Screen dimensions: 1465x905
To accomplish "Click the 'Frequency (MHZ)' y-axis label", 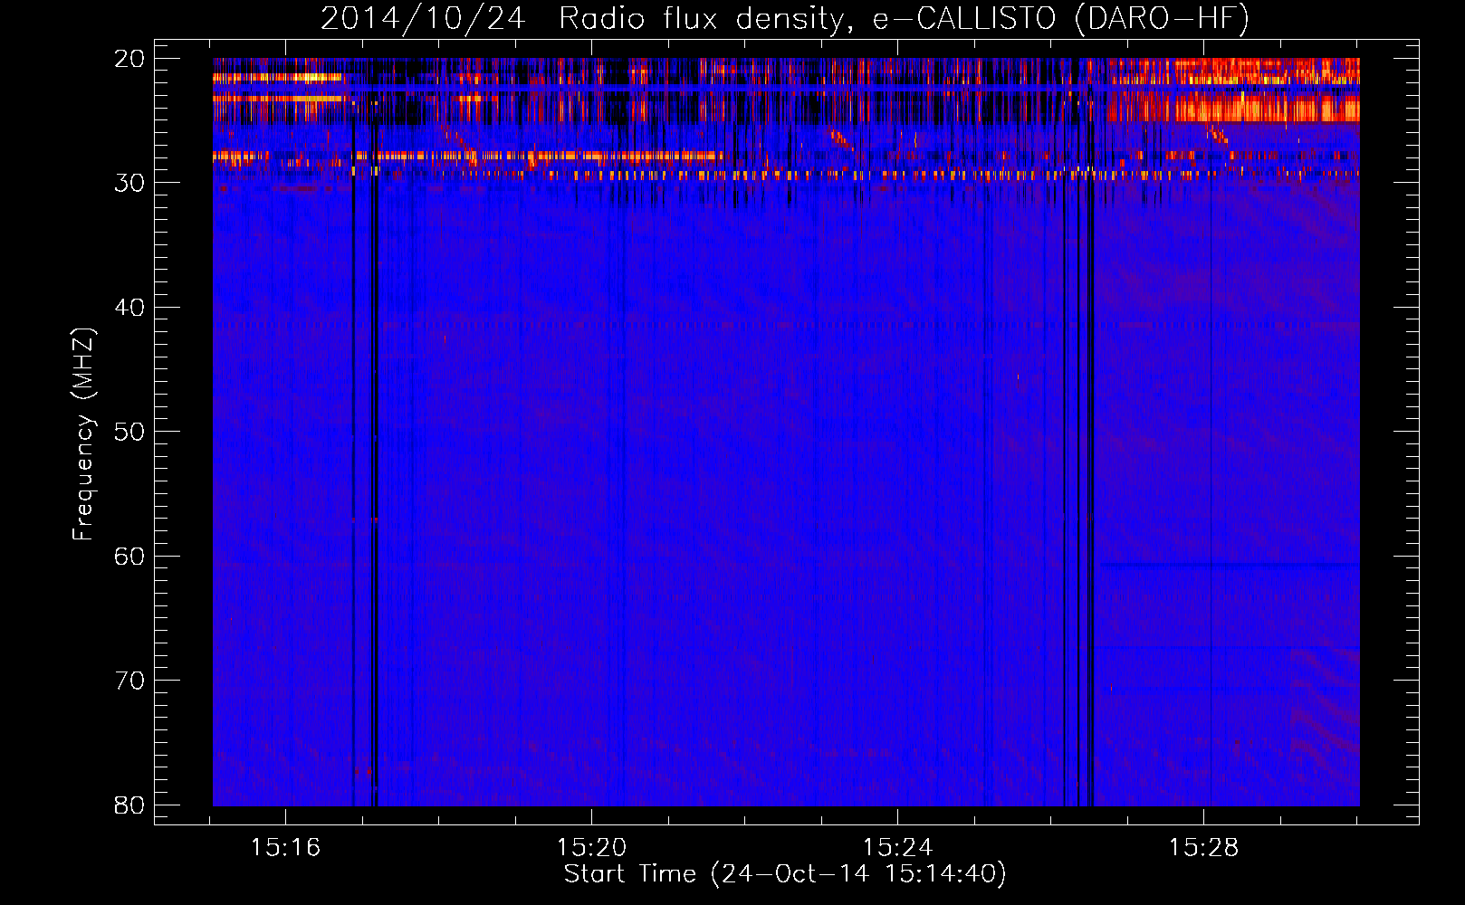I will pyautogui.click(x=83, y=434).
